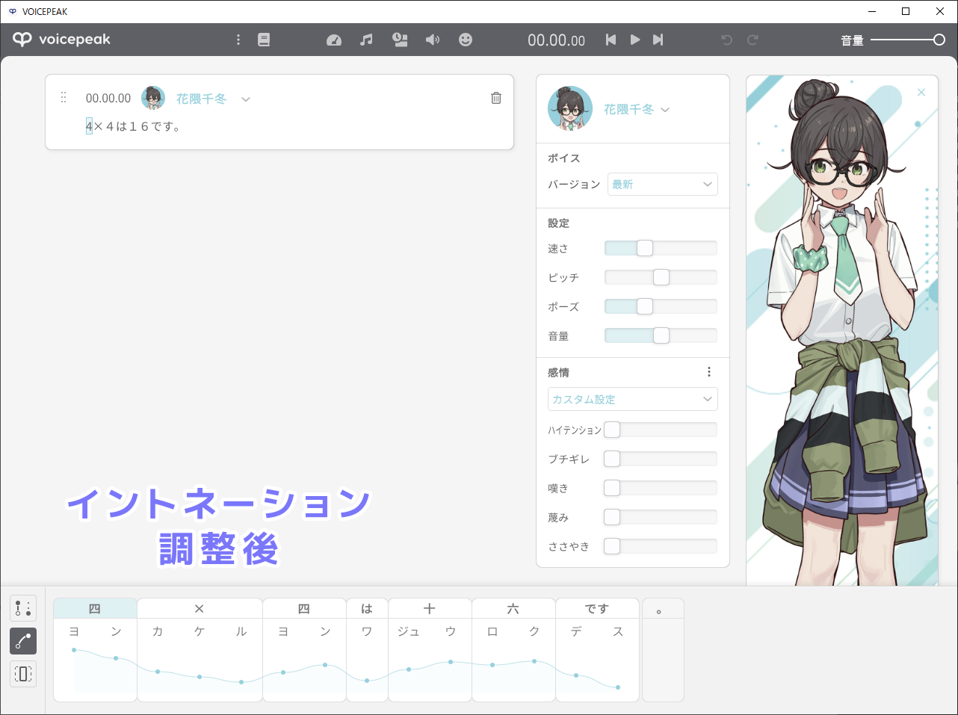Image resolution: width=958 pixels, height=715 pixels.
Task: Select the です word segment
Action: pyautogui.click(x=597, y=608)
